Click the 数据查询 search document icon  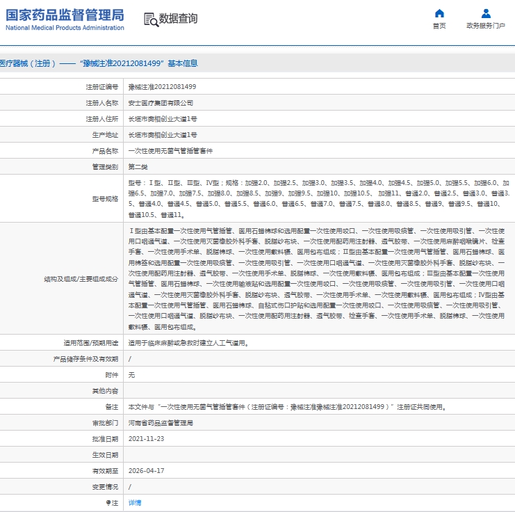click(x=151, y=19)
